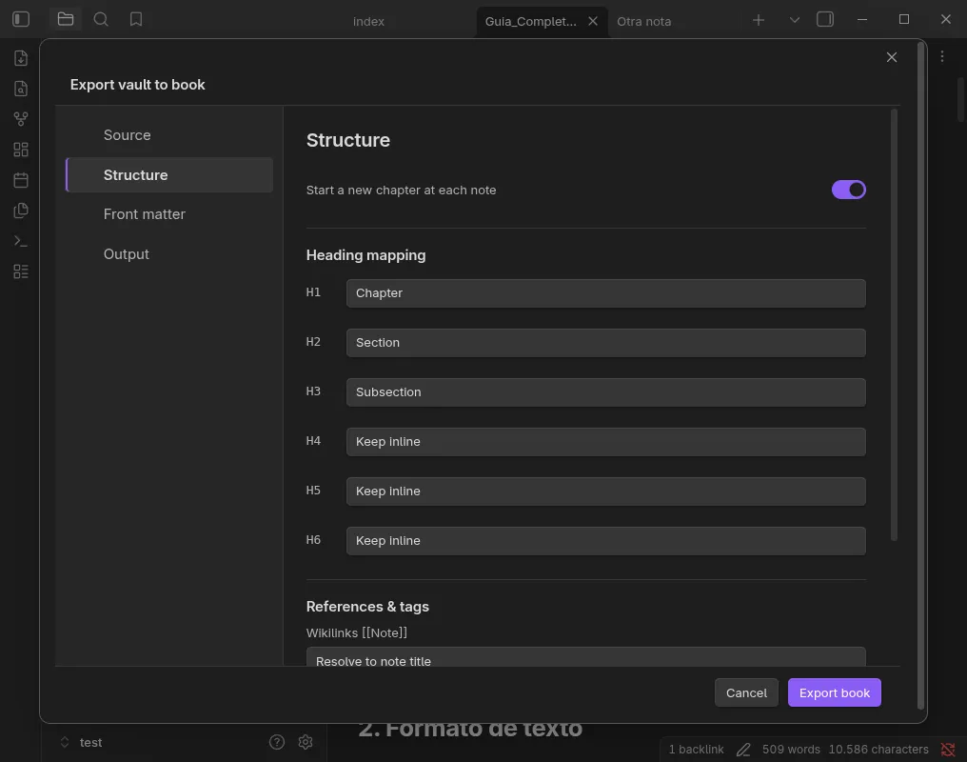The height and width of the screenshot is (762, 967).
Task: Switch to the Otra nota tab
Action: point(643,22)
